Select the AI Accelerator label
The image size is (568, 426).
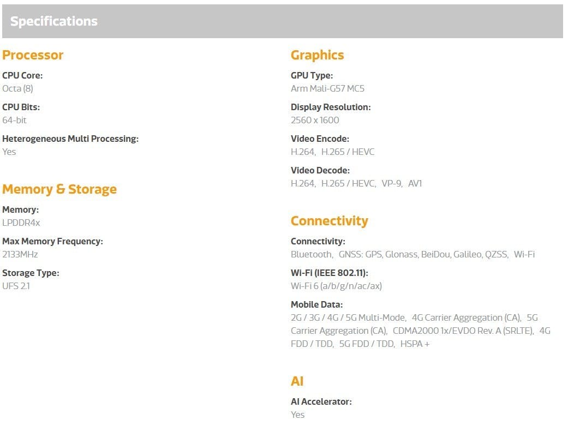[x=321, y=402]
